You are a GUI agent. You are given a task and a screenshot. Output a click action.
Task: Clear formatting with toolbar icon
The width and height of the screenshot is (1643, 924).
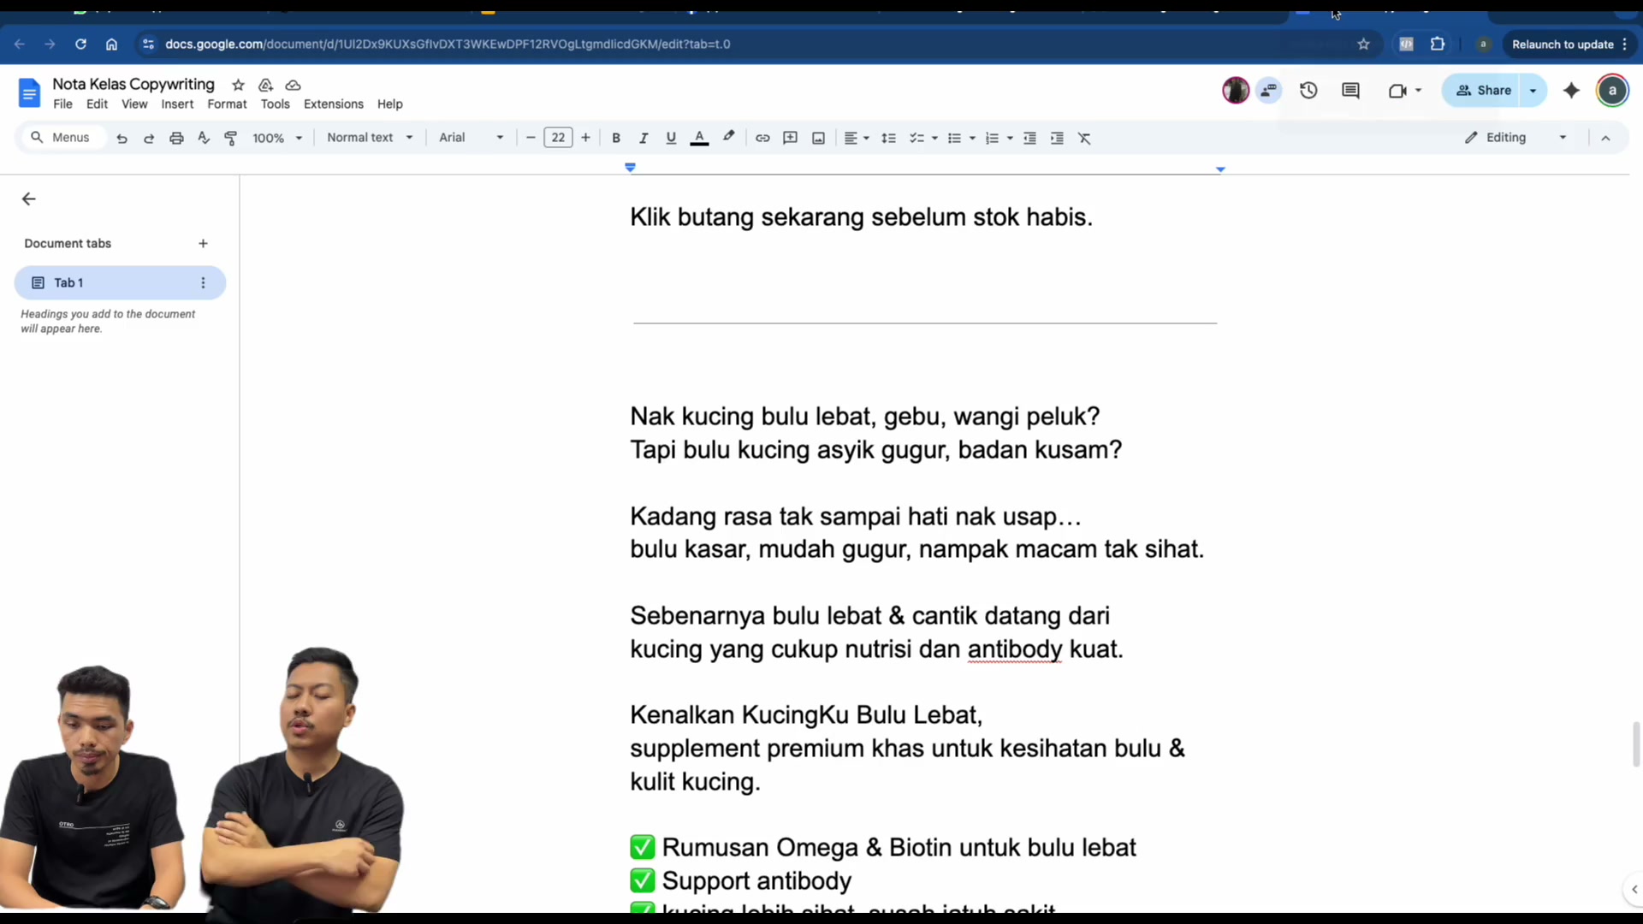point(1085,138)
